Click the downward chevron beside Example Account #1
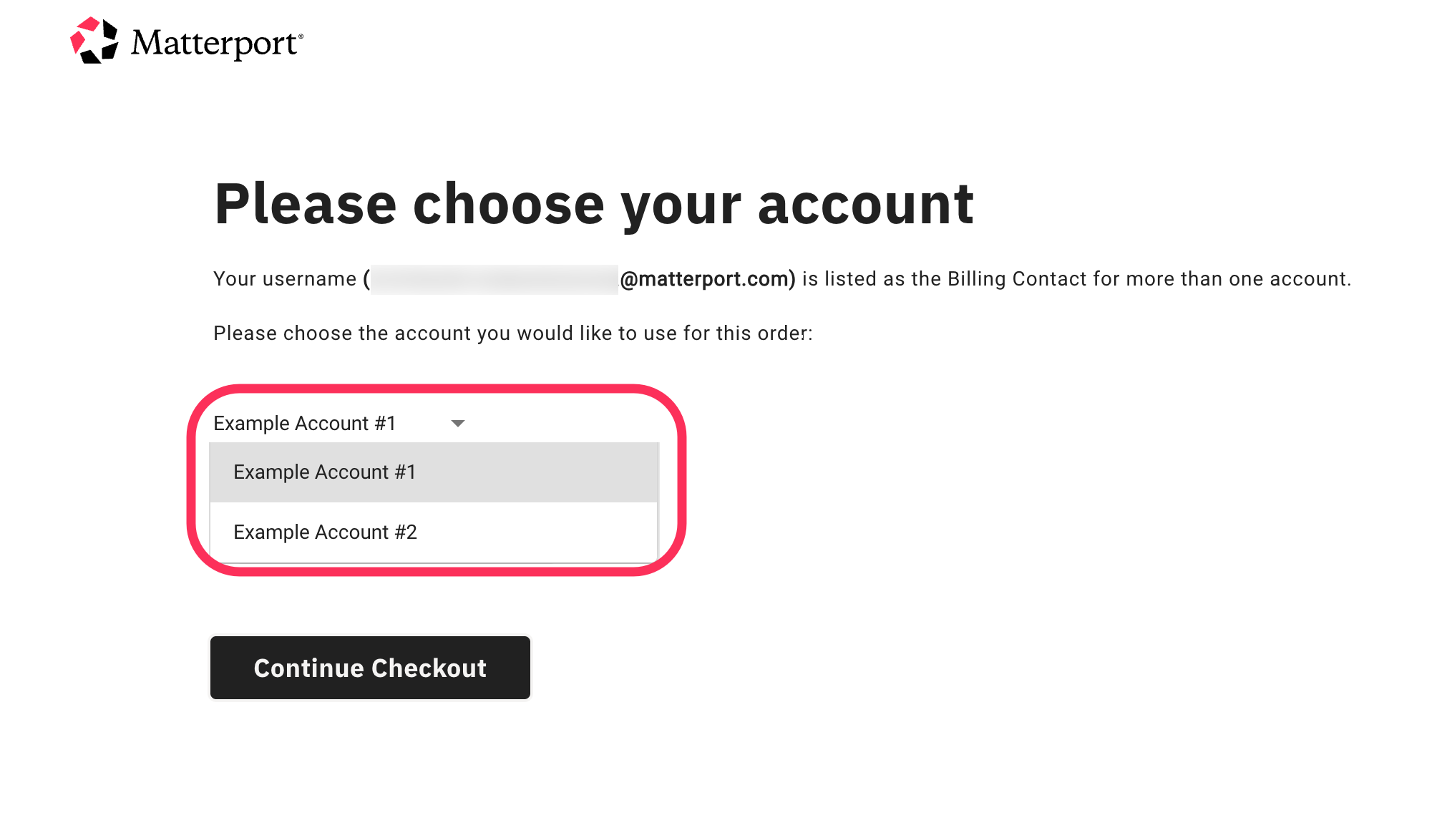Image resolution: width=1447 pixels, height=833 pixels. pos(457,423)
